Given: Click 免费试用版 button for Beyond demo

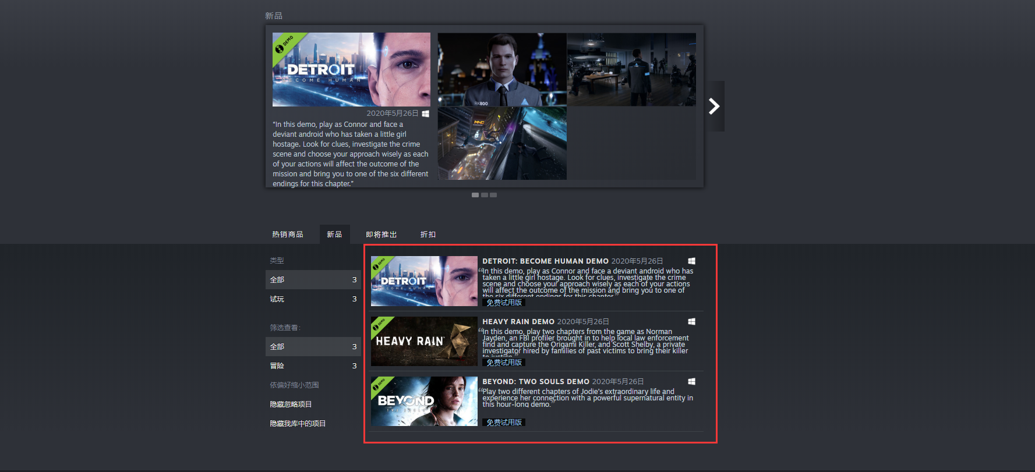Looking at the screenshot, I should click(x=504, y=422).
